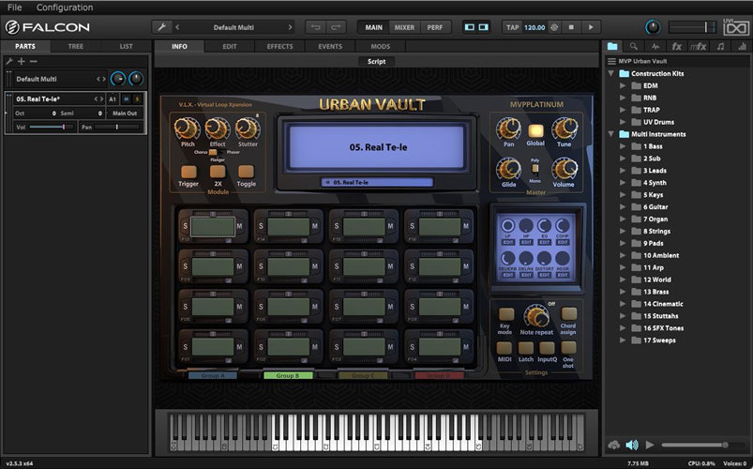The width and height of the screenshot is (753, 469).
Task: Toggle the Trigger button in Module section
Action: [188, 172]
